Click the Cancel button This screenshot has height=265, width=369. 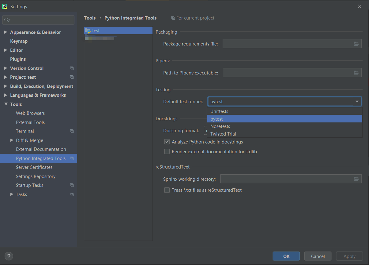318,256
